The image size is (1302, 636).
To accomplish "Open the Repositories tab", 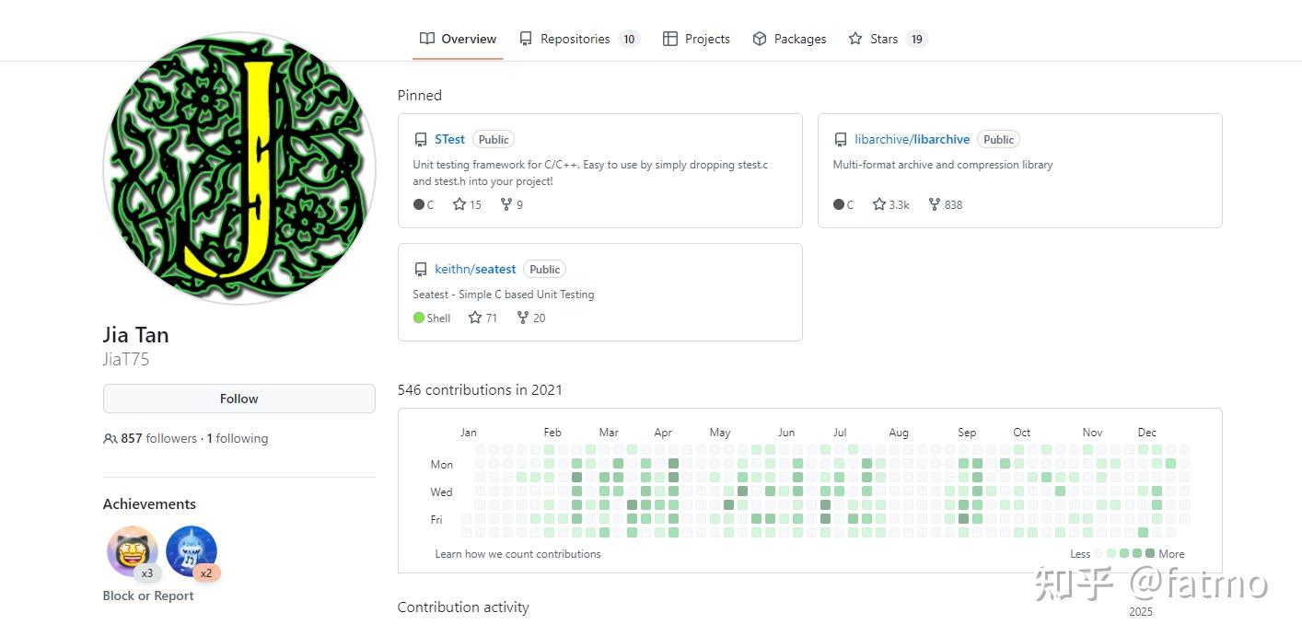I will pyautogui.click(x=577, y=39).
